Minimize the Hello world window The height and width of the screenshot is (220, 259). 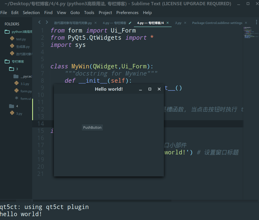click(x=140, y=89)
